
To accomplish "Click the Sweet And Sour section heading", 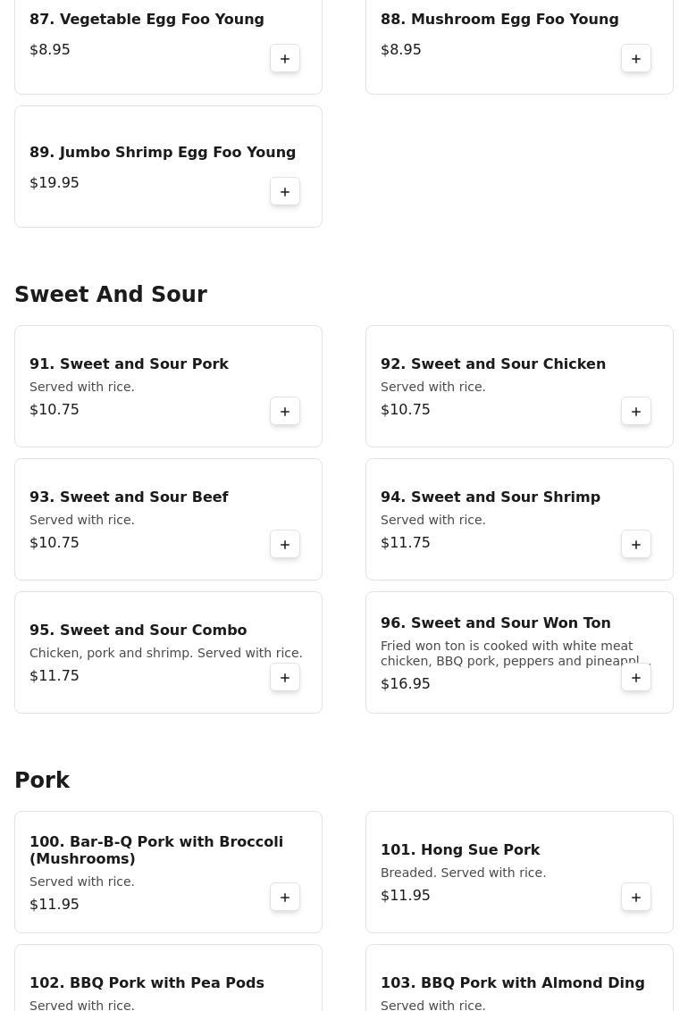I will 111,294.
